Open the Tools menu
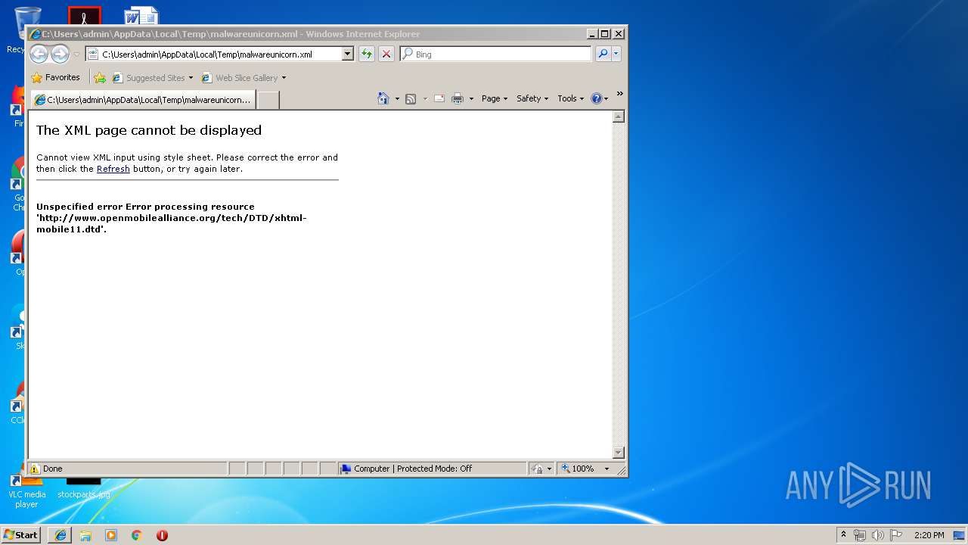This screenshot has height=545, width=968. [x=571, y=98]
